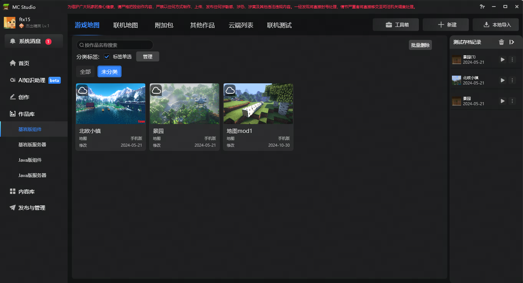This screenshot has height=283, width=523.
Task: Play the 景园(1) test save record
Action: [502, 60]
